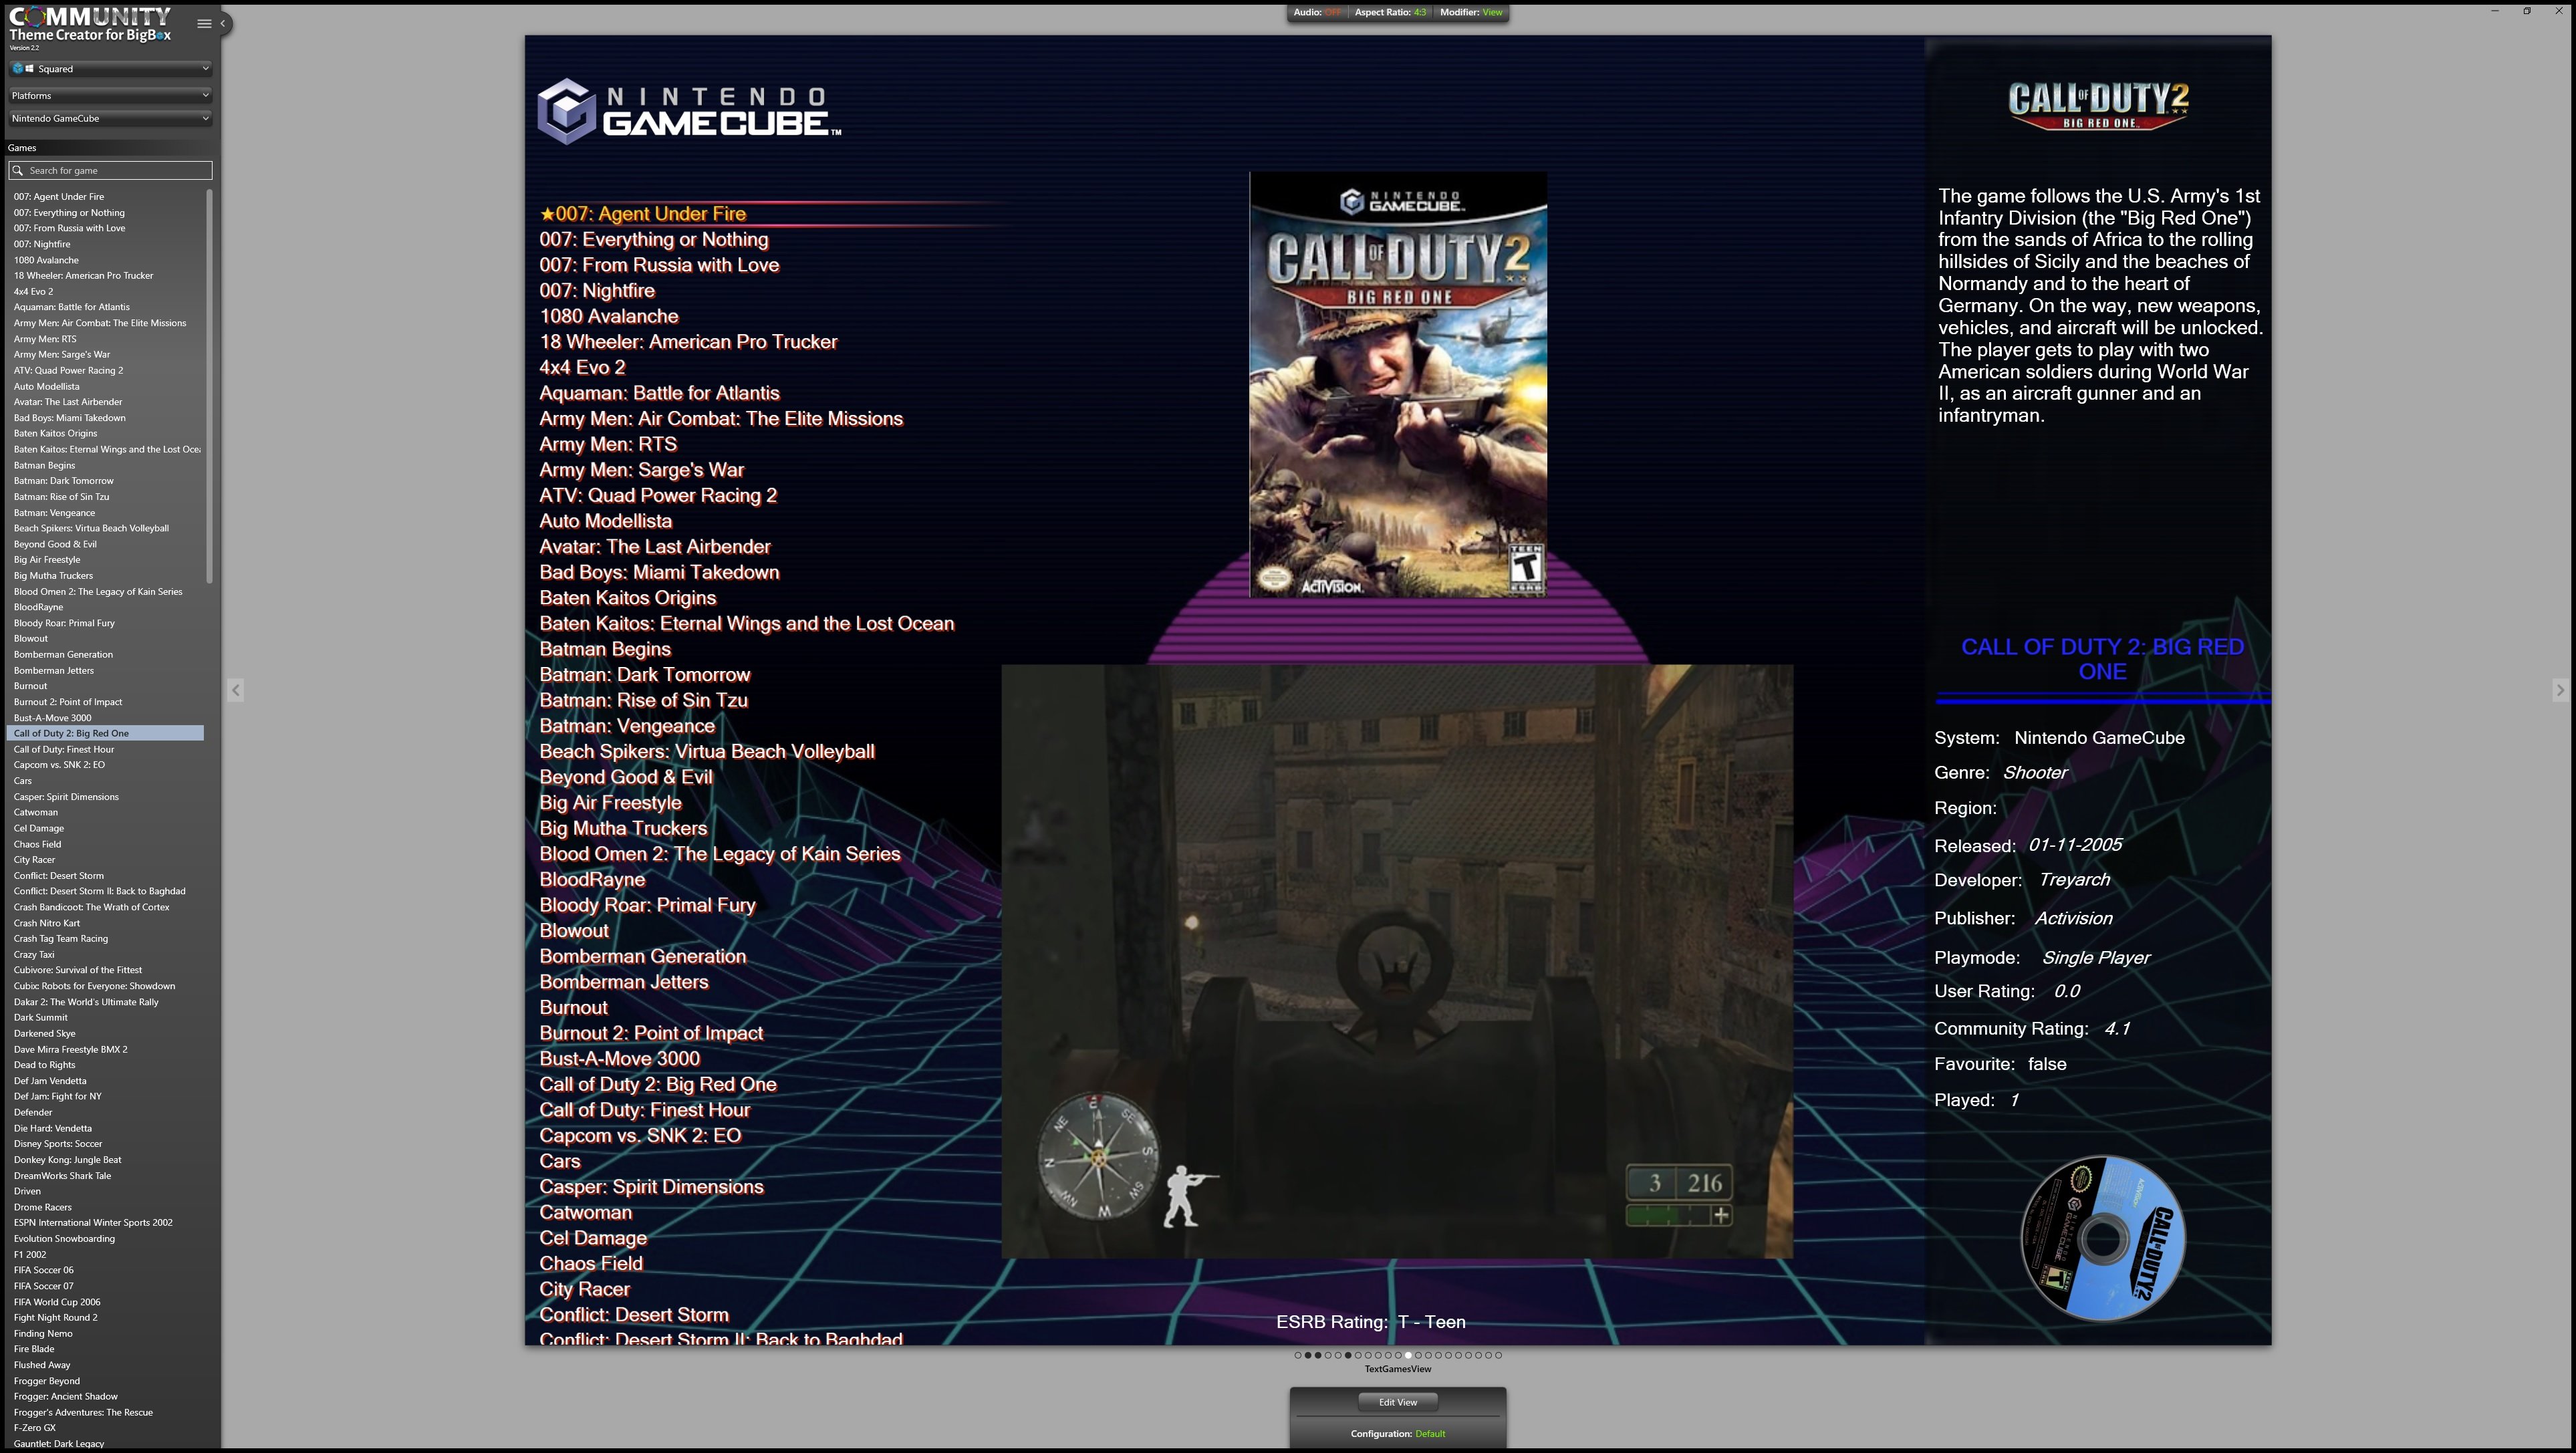Go to next view with right arrow

coord(2559,690)
